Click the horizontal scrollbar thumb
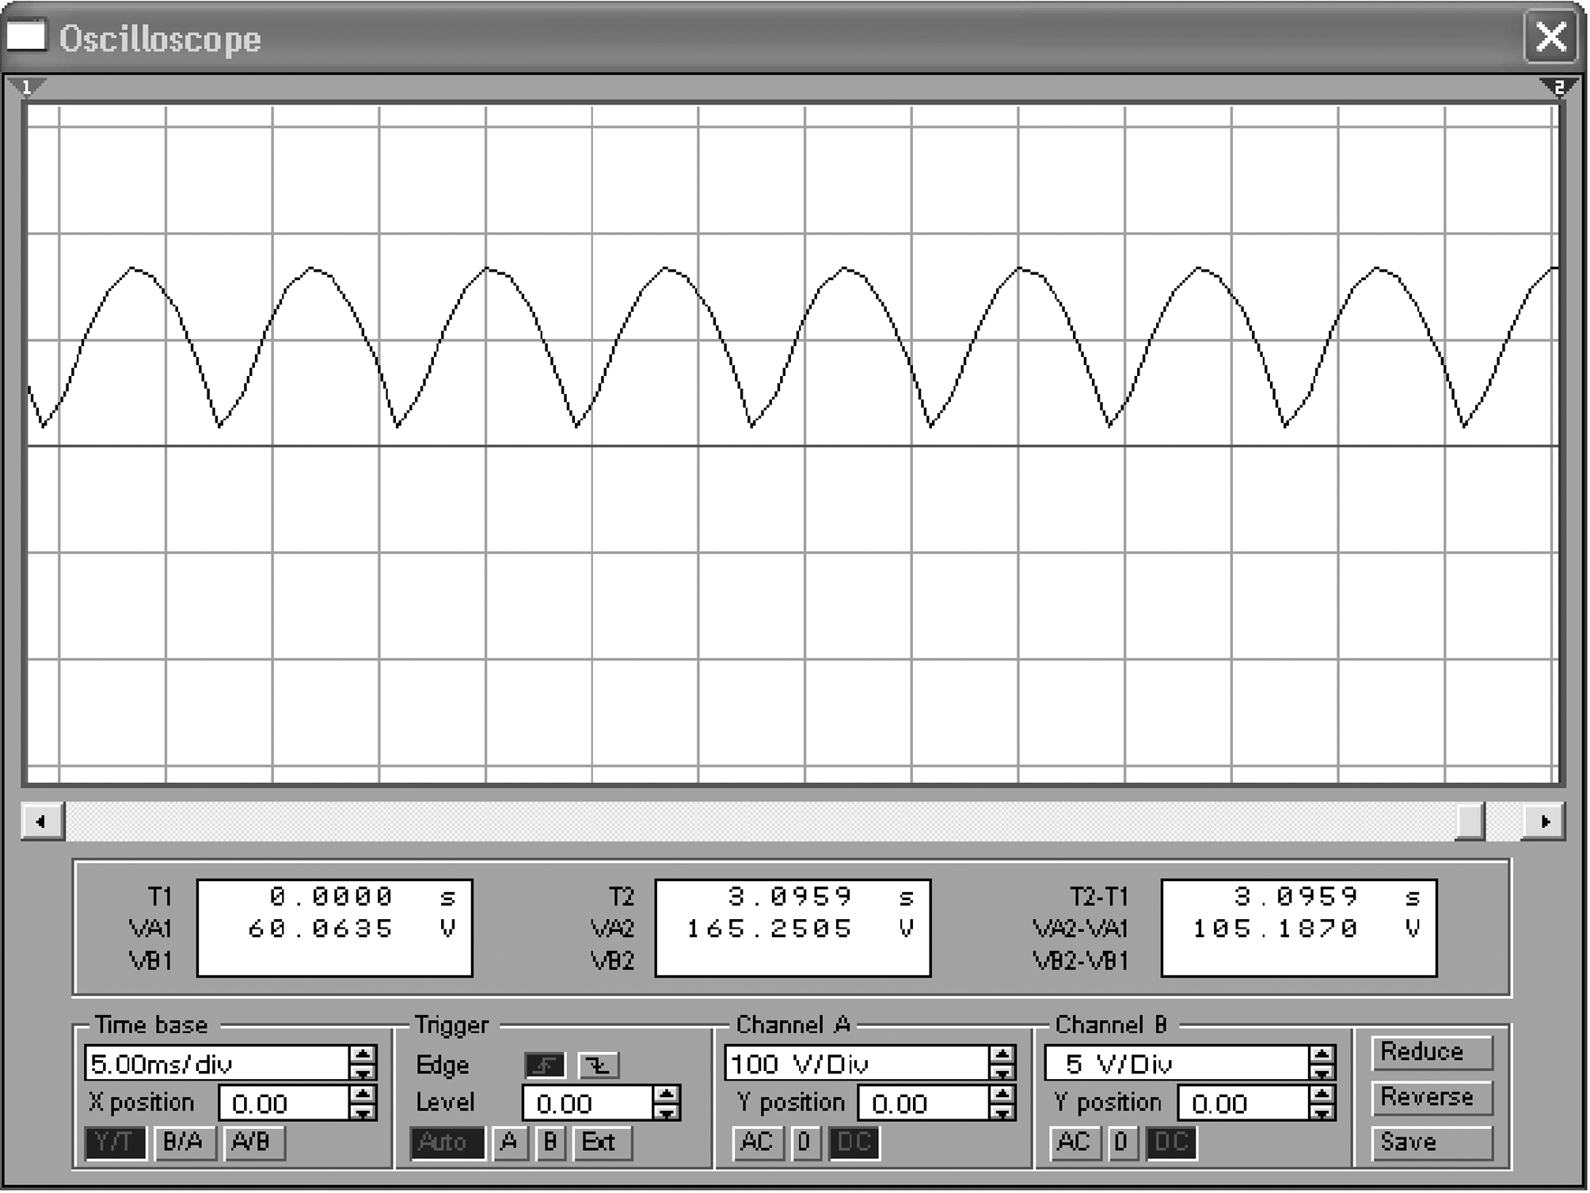The image size is (1590, 1193). 1470,822
